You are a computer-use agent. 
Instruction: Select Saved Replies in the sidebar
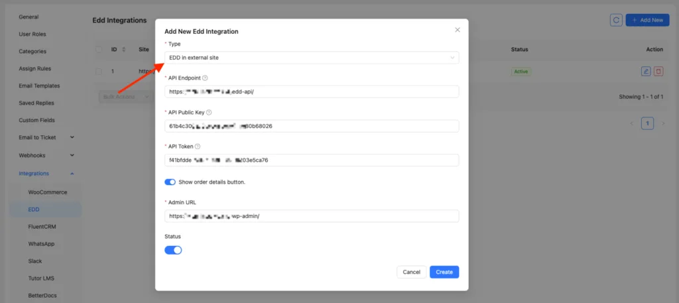tap(36, 103)
